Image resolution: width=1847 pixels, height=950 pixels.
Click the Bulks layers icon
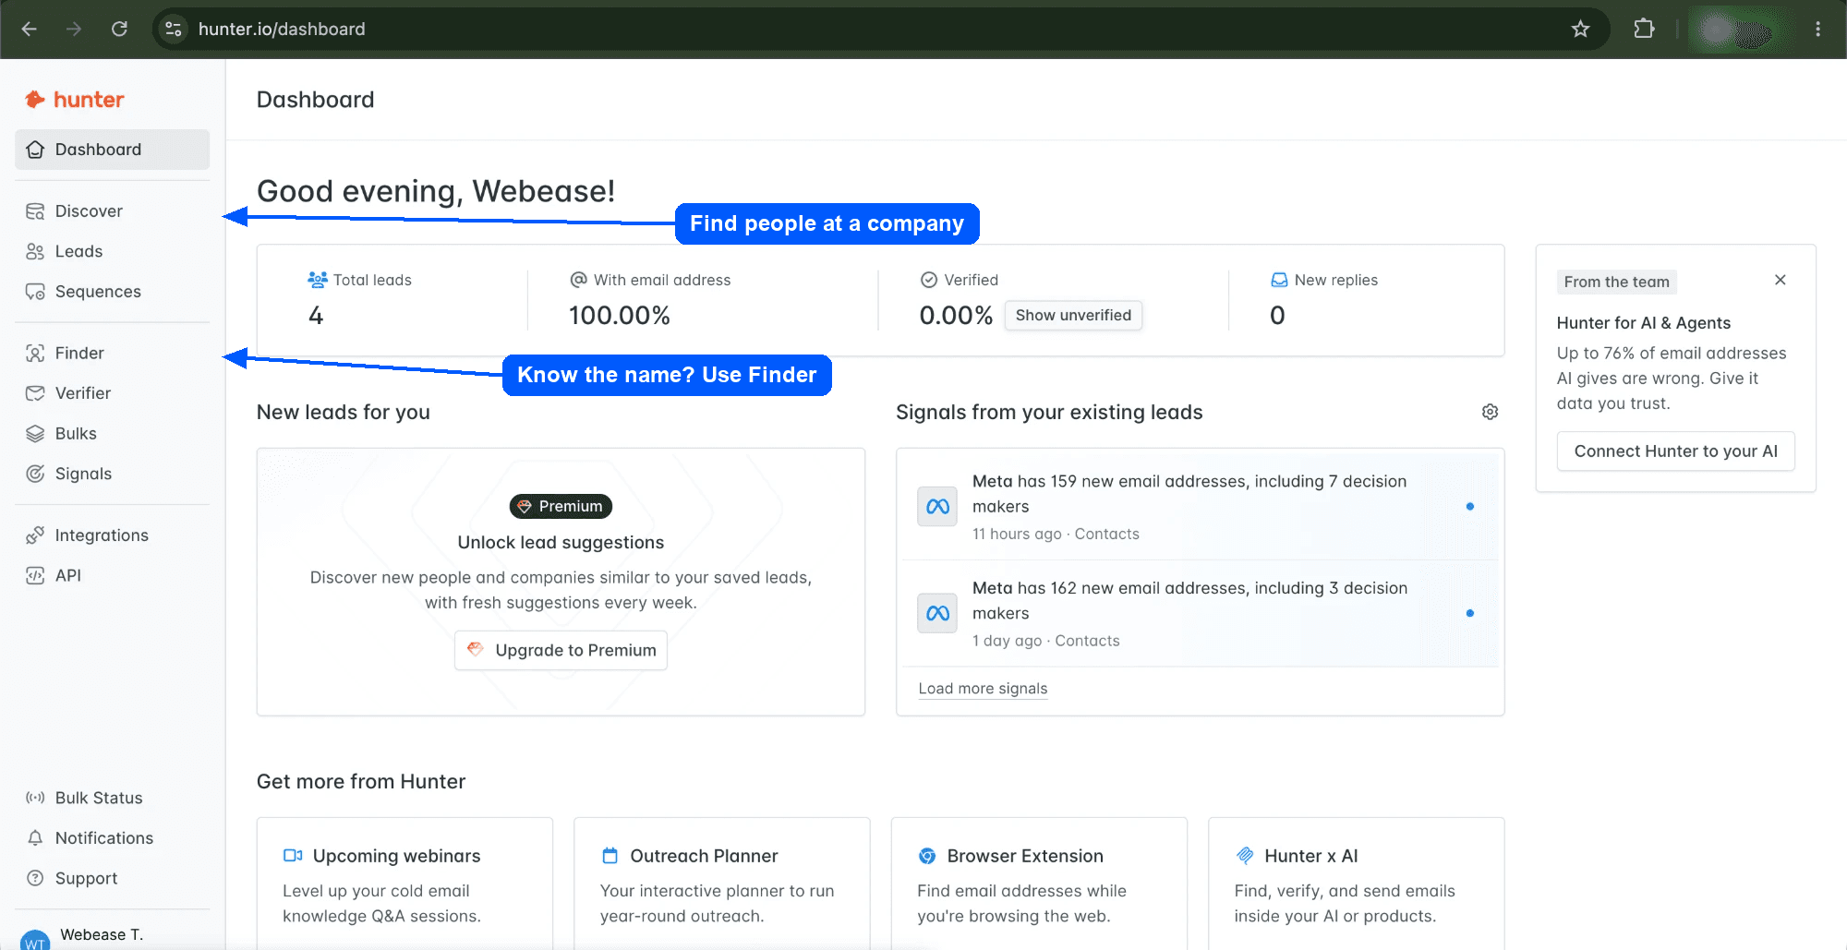pos(35,434)
